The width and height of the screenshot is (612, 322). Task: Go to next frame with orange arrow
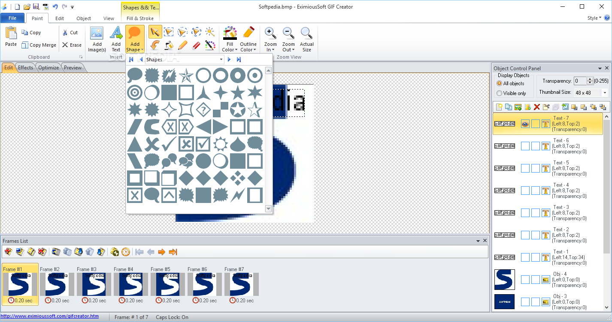tap(162, 252)
